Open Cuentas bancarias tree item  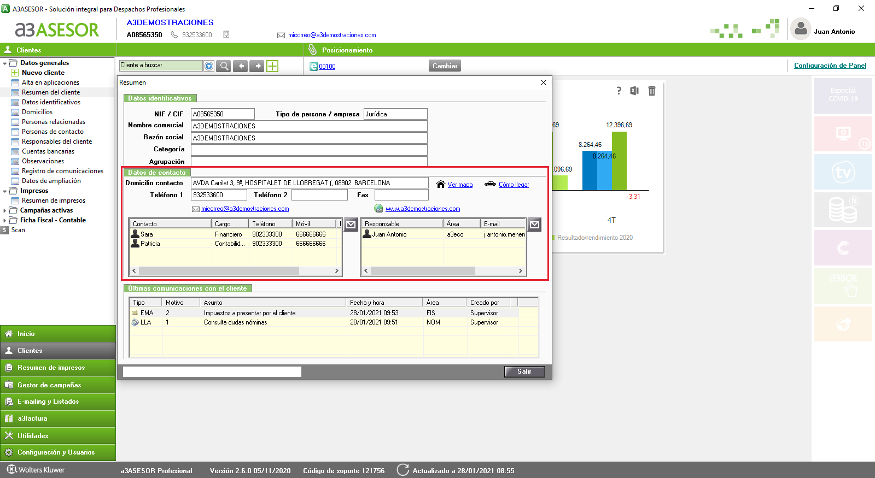(x=48, y=151)
